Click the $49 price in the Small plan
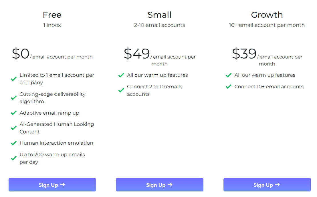Viewport: 317px width, 197px height. (x=137, y=54)
